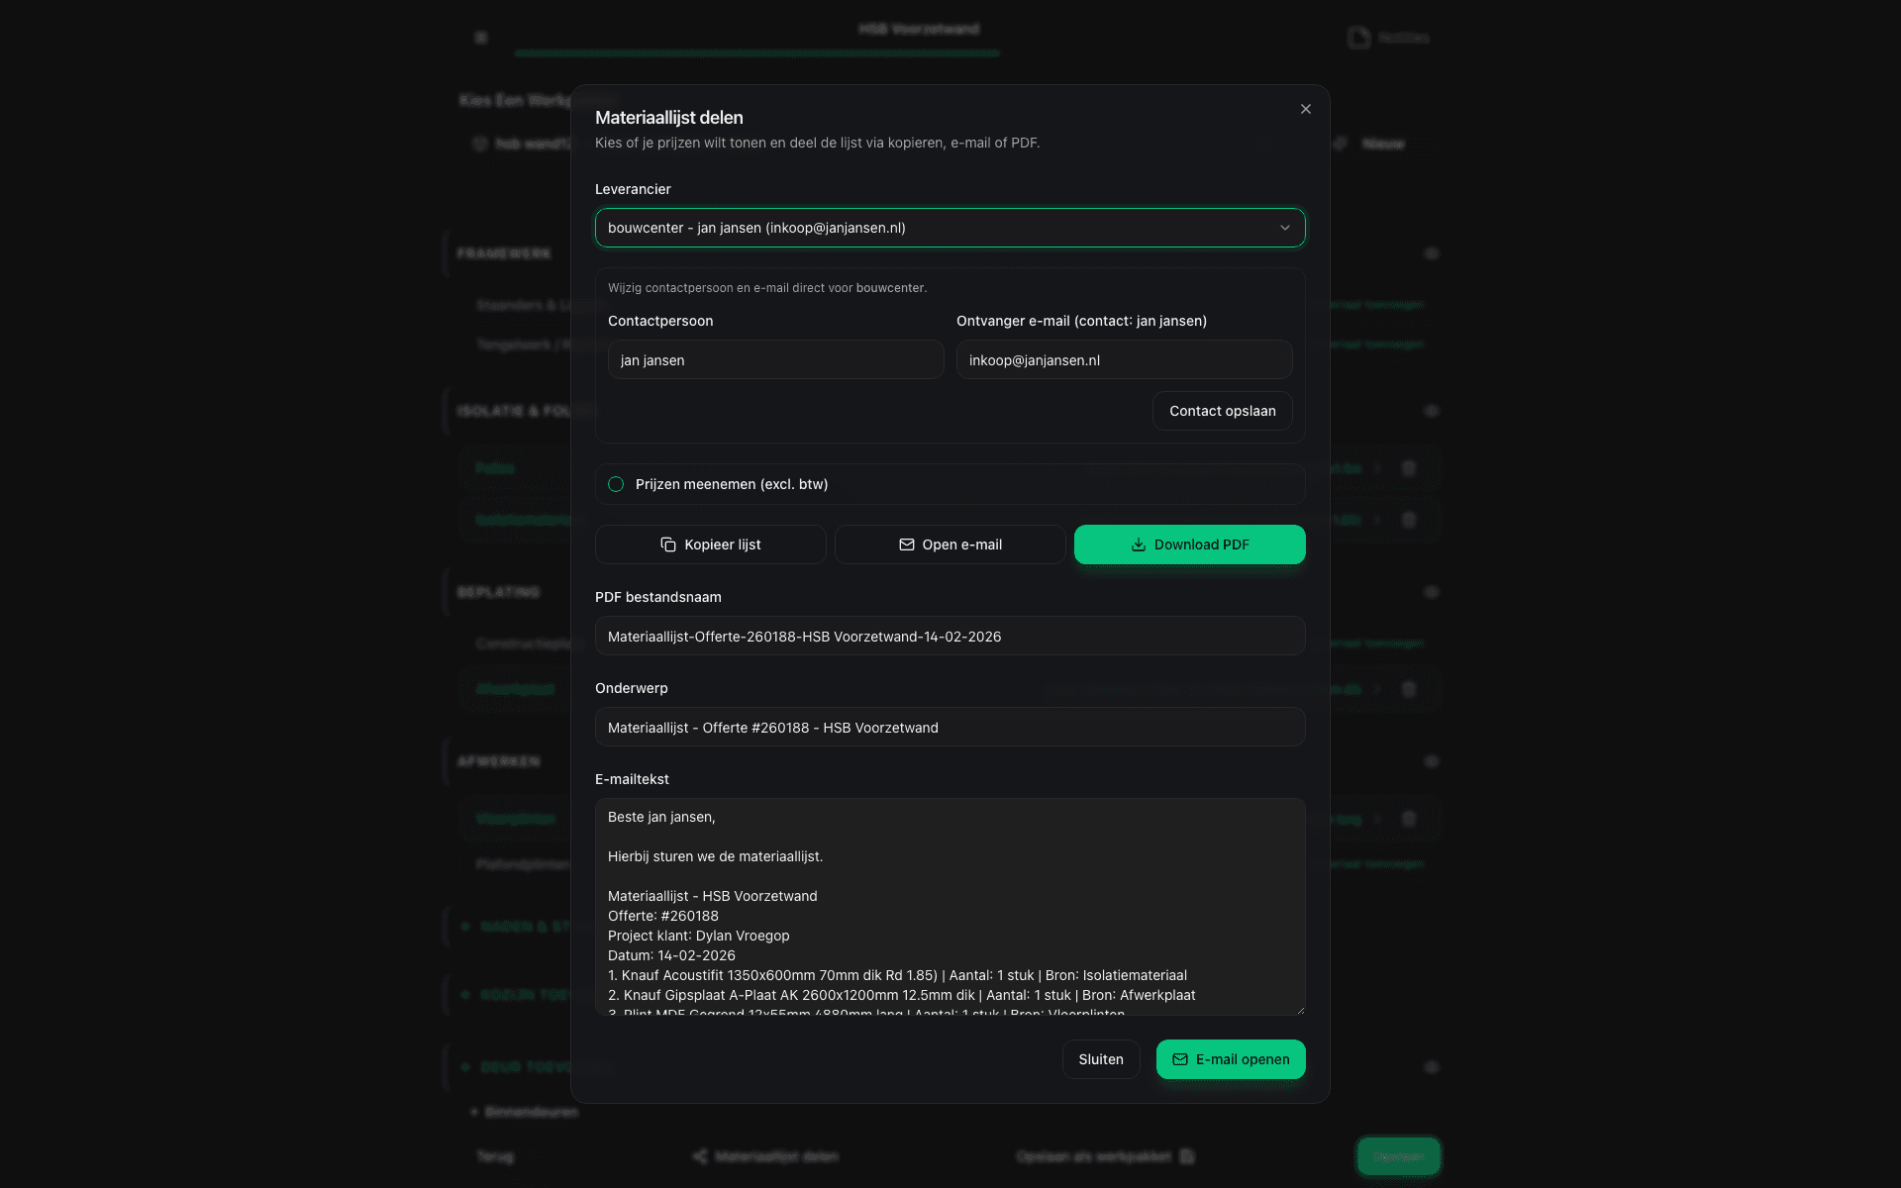Viewport: 1901px width, 1188px height.
Task: Click the copy icon in Kopieer lijst
Action: (668, 544)
